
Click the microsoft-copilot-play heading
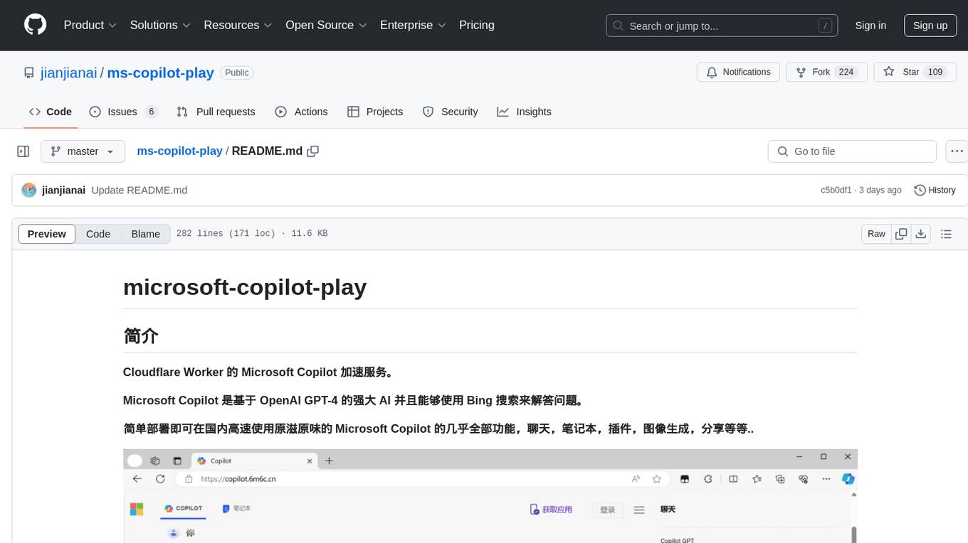pos(245,286)
